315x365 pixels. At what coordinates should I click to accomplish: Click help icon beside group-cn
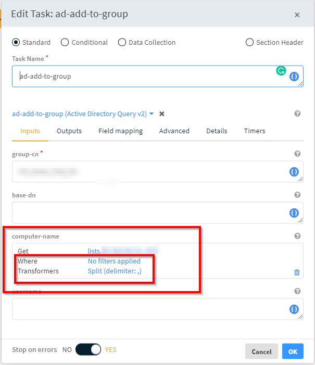tap(297, 154)
